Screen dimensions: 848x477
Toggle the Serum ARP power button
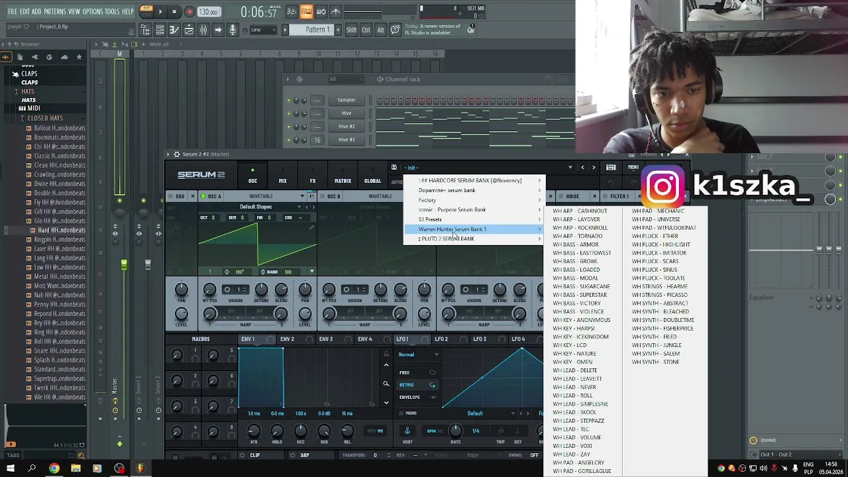292,455
